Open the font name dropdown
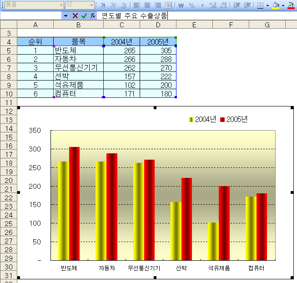Screen dimensions: 297x283 [61, 5]
